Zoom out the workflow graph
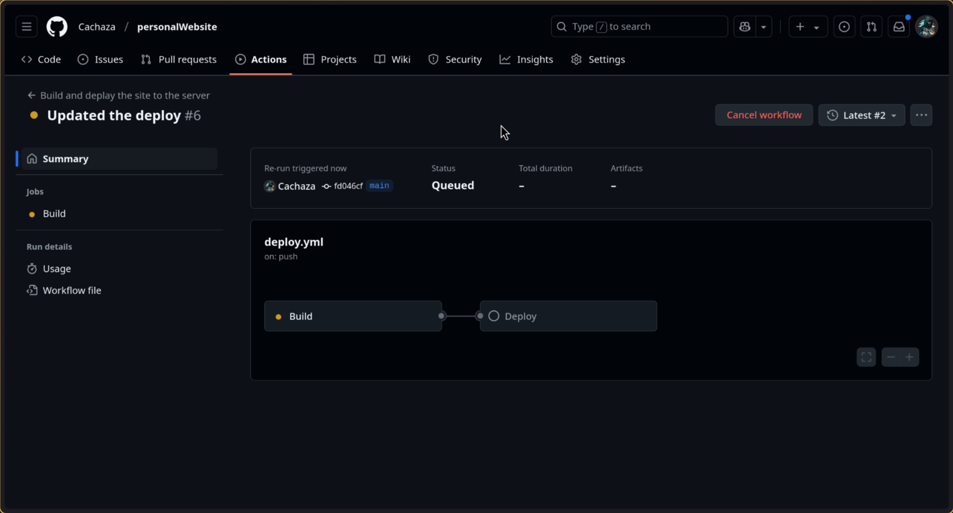953x513 pixels. 891,357
